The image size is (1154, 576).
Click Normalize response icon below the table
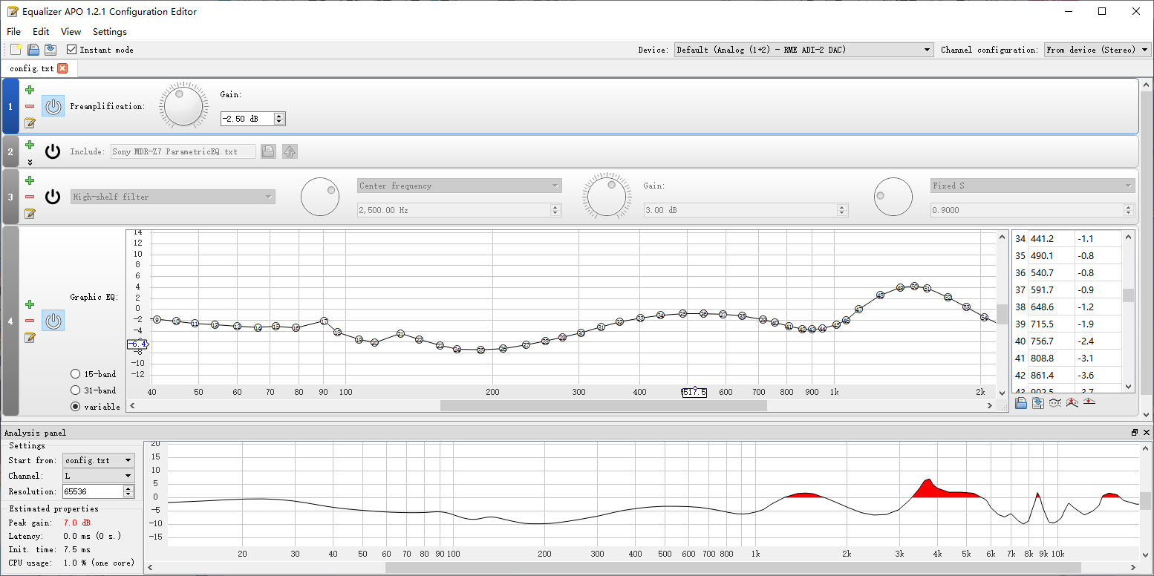pos(1089,403)
